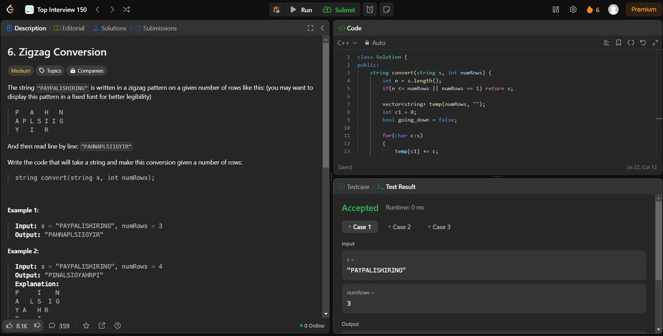Viewport: 663px width, 336px height.
Task: Toggle the star to favorite this problem
Action: [86, 326]
